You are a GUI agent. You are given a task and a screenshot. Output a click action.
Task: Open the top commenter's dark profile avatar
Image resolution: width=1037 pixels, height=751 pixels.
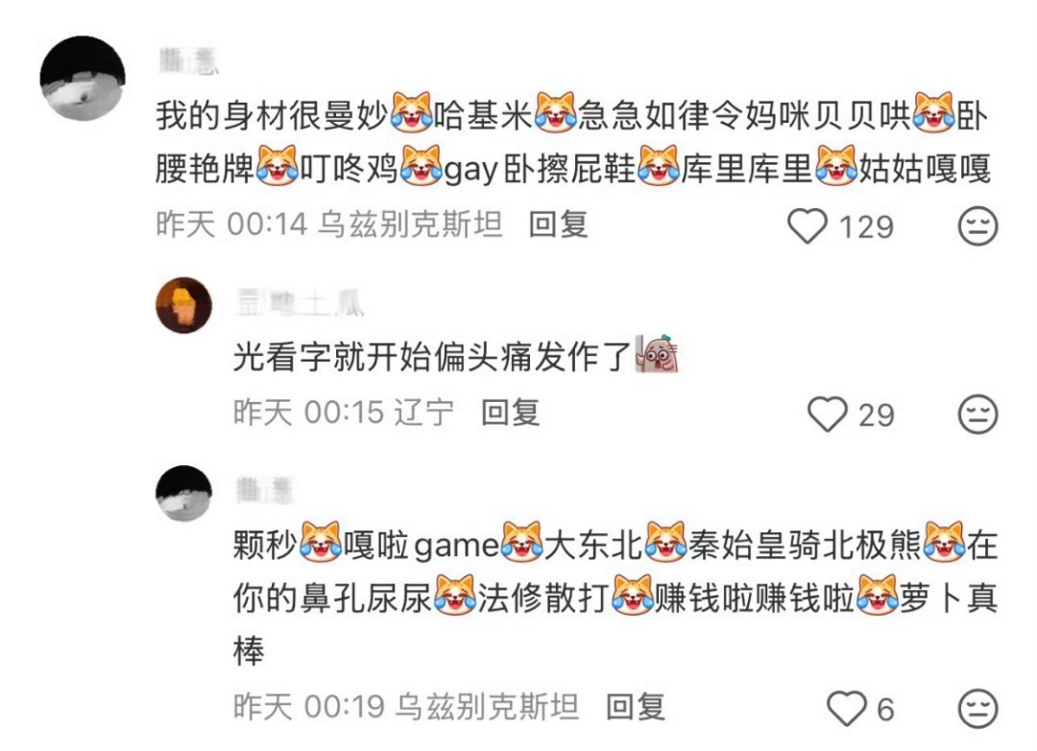point(83,78)
